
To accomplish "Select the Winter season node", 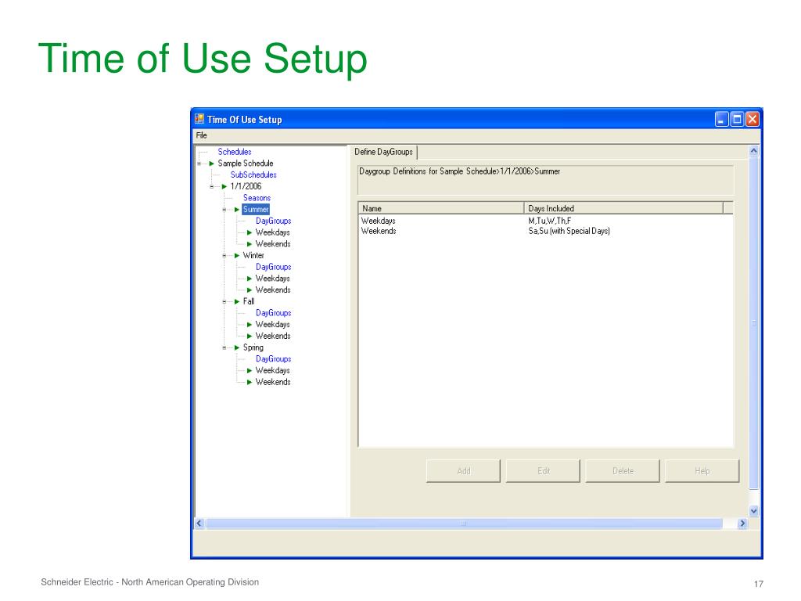I will click(253, 256).
